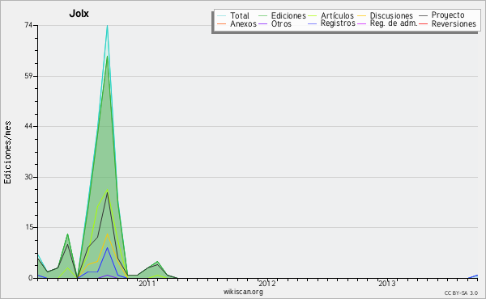Click the blue Registros line swatch
This screenshot has height=299, width=486.
point(313,23)
